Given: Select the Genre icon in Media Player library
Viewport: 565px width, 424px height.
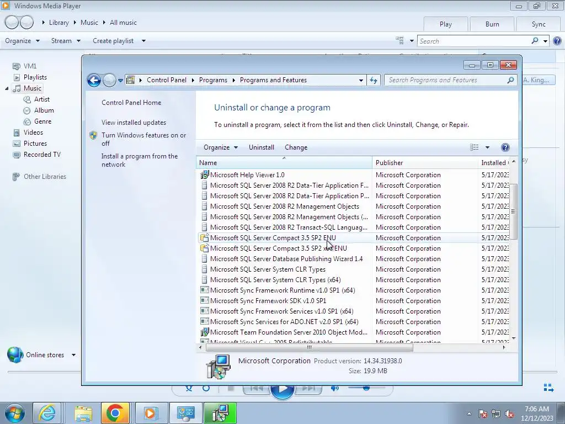Looking at the screenshot, I should 27,122.
